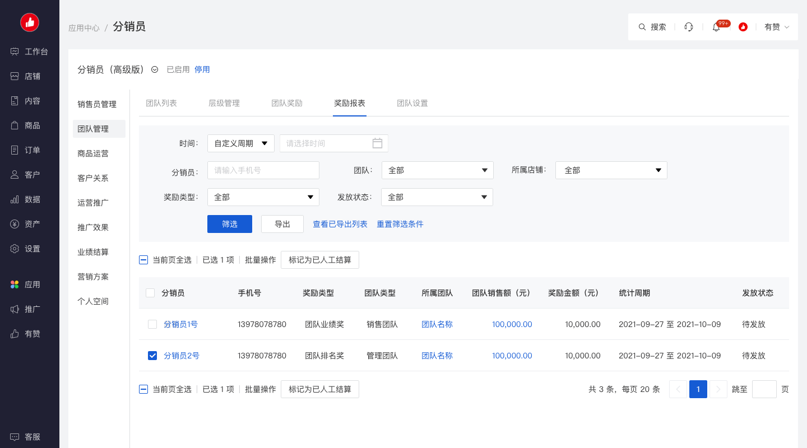807x448 pixels.
Task: Click the headset support icon in header
Action: [x=689, y=27]
